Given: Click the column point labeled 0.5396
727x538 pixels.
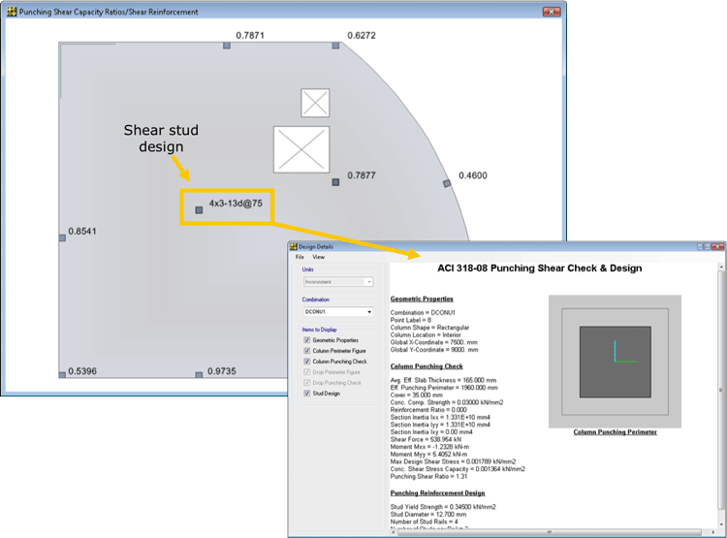Looking at the screenshot, I should click(x=62, y=375).
